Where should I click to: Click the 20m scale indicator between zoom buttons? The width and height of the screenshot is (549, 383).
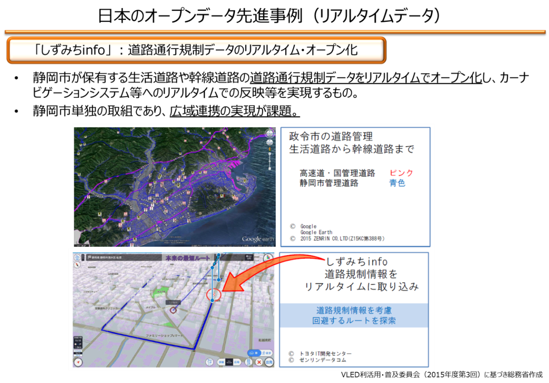[229, 362]
